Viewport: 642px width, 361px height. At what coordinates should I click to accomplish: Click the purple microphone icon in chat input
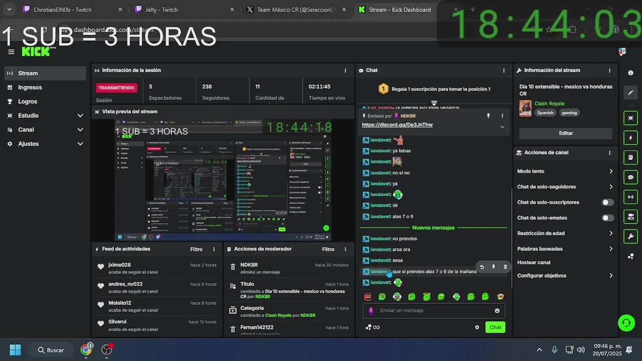371,310
